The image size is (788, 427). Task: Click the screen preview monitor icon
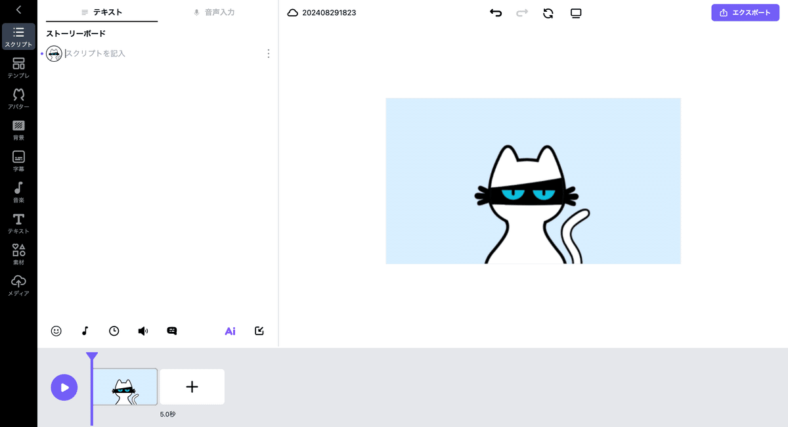576,12
